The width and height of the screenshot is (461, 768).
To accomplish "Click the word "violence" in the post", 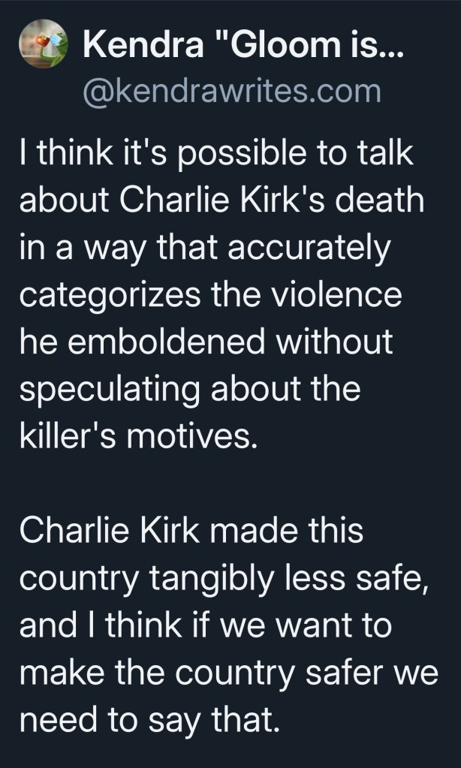I will [x=347, y=296].
